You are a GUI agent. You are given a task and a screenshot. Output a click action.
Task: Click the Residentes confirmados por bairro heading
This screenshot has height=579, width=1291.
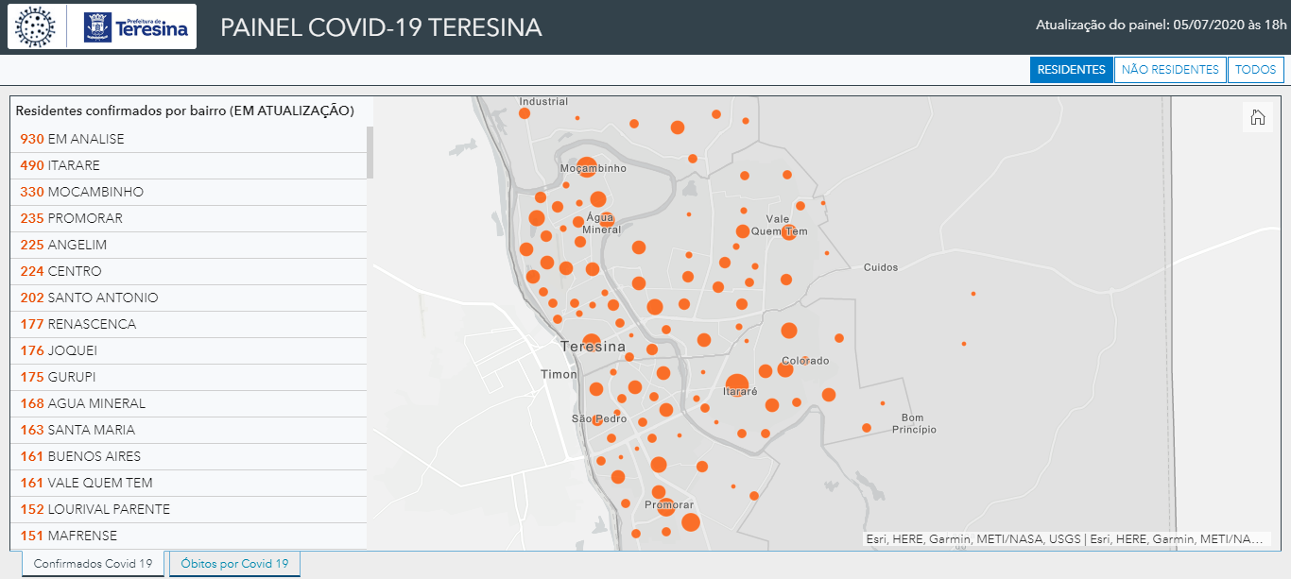click(185, 111)
